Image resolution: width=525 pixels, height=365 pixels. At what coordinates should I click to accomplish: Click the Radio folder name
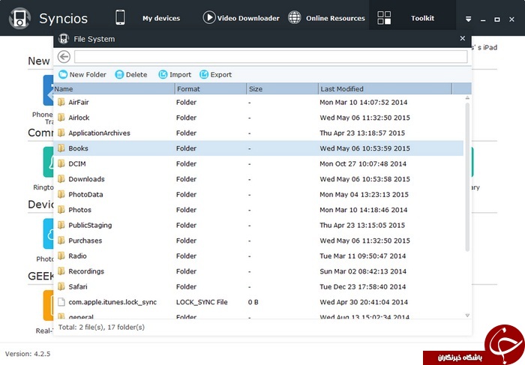coord(77,256)
